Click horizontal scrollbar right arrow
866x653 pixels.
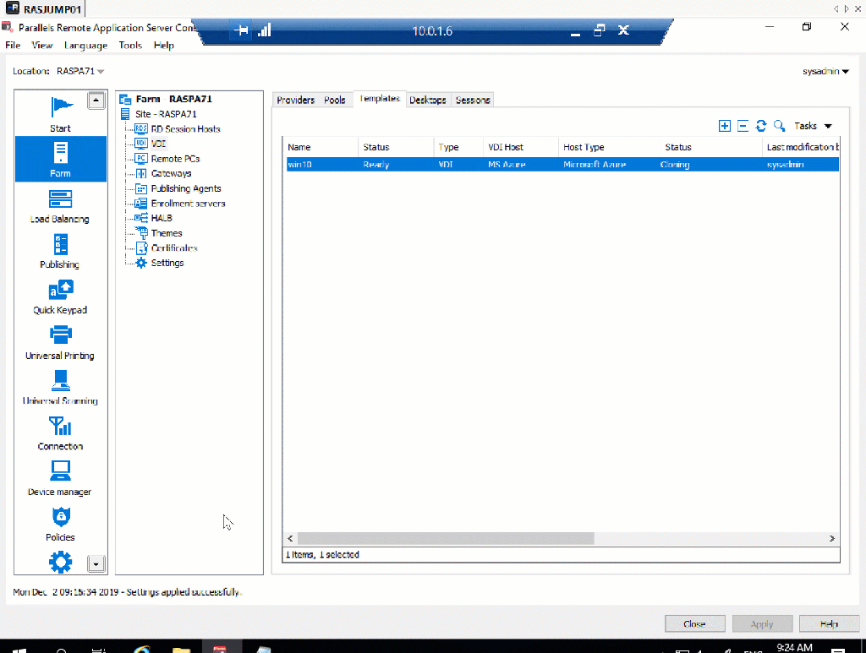(832, 538)
